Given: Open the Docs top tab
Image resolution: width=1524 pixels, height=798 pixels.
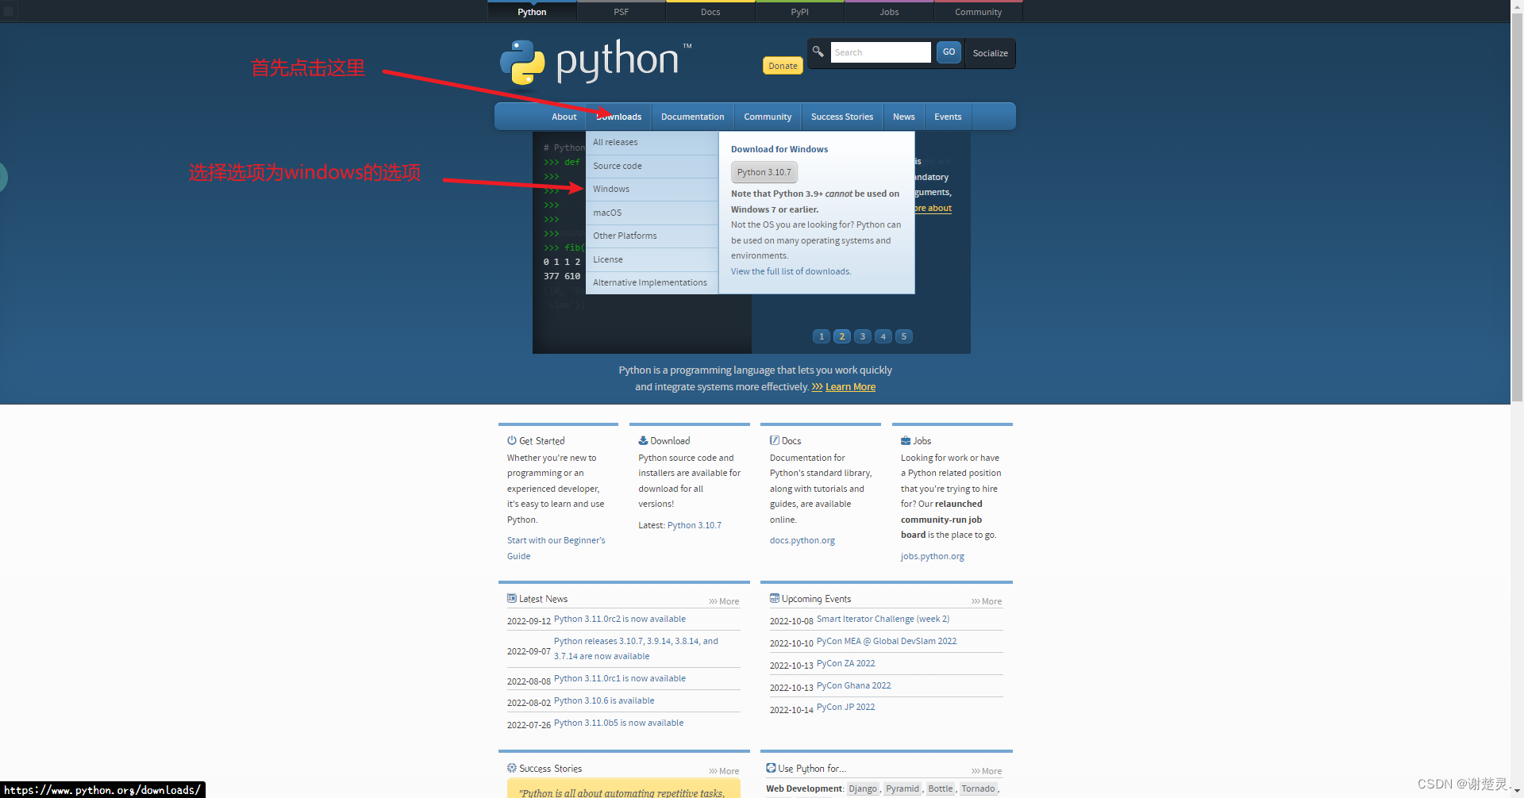Looking at the screenshot, I should click(x=710, y=12).
